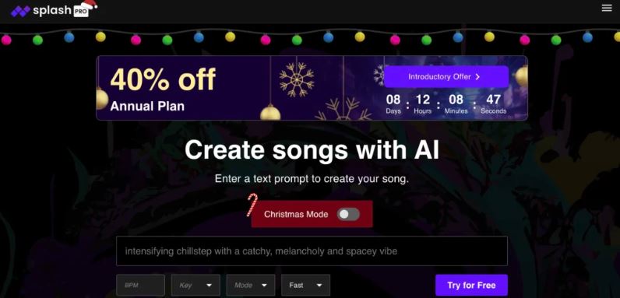This screenshot has width=620, height=298.
Task: Open the Fast speed dropdown
Action: tap(305, 285)
